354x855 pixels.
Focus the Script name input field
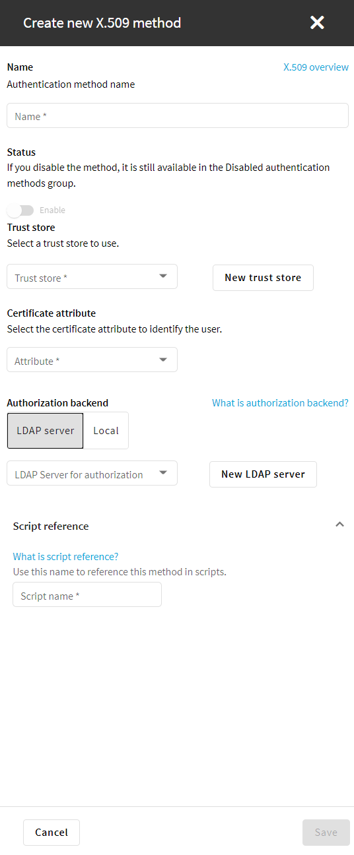(87, 595)
